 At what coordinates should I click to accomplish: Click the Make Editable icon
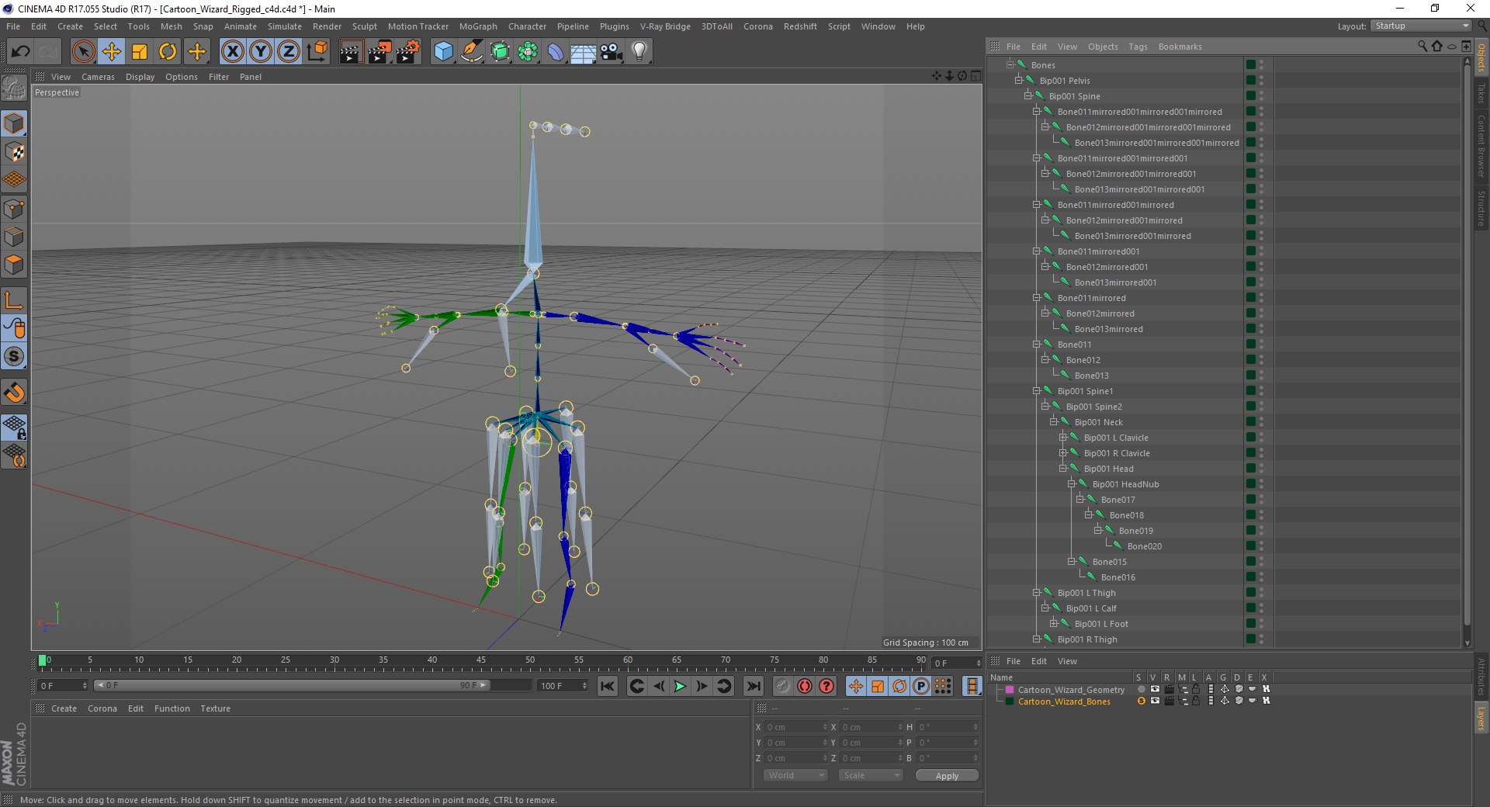(14, 88)
